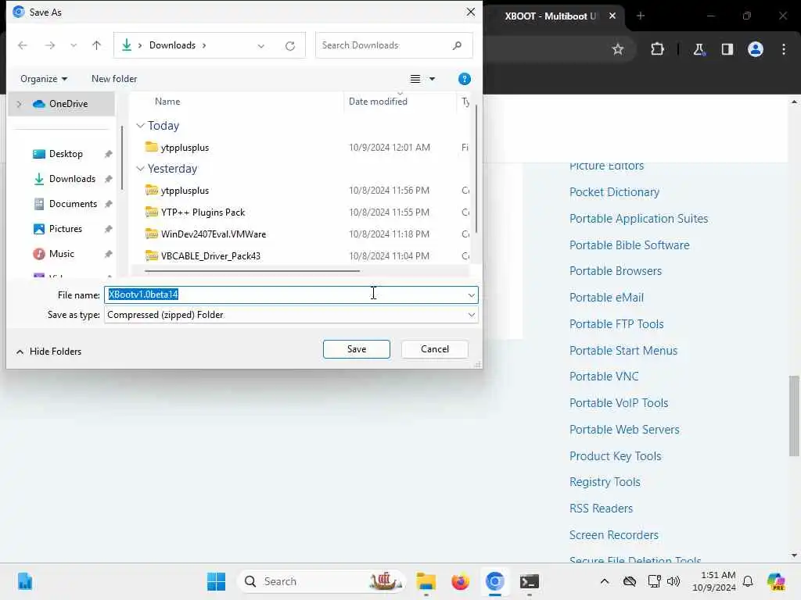The height and width of the screenshot is (600, 801).
Task: Open the browser profile avatar
Action: click(x=756, y=49)
